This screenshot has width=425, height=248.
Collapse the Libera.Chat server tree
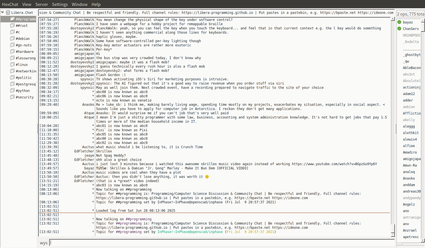click(3, 12)
